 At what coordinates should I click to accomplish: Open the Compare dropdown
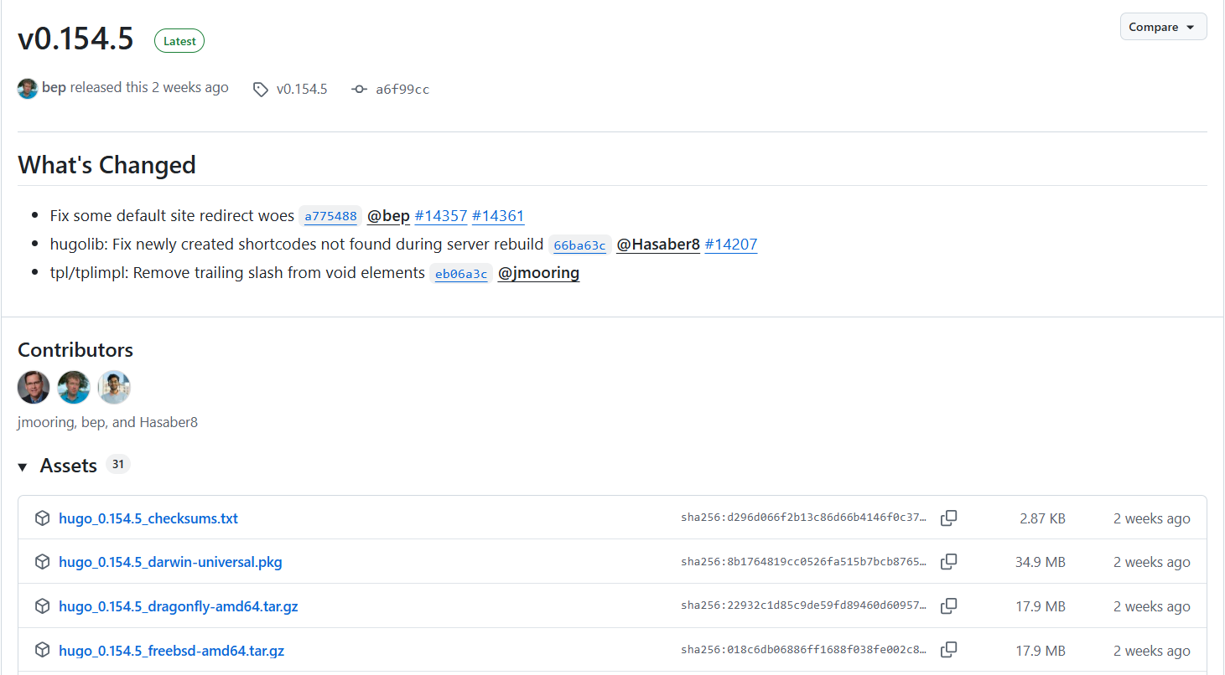click(x=1163, y=27)
